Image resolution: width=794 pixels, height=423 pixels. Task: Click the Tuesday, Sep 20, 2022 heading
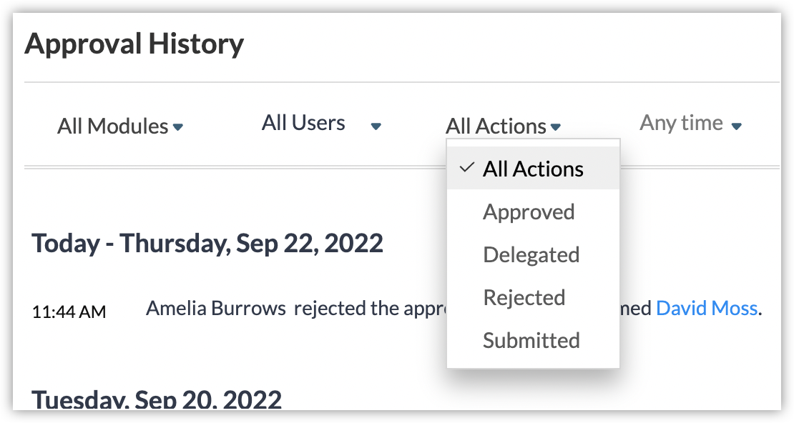pos(157,399)
